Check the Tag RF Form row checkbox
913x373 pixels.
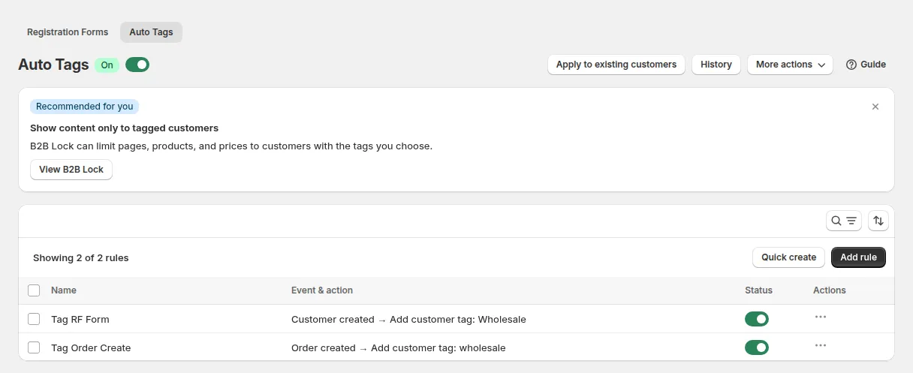(x=34, y=319)
